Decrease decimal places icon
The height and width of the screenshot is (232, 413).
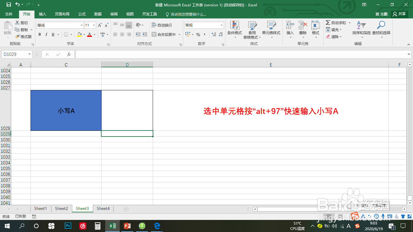tap(221, 34)
